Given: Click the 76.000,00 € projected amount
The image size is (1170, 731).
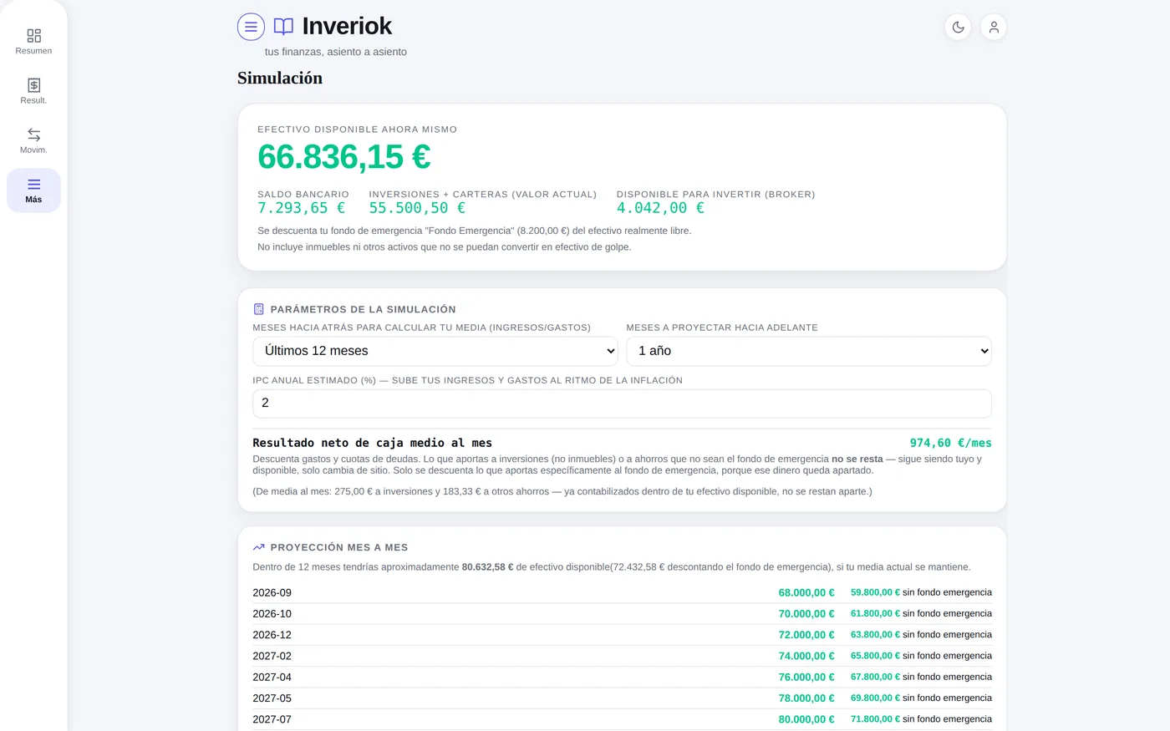Looking at the screenshot, I should click(x=806, y=677).
